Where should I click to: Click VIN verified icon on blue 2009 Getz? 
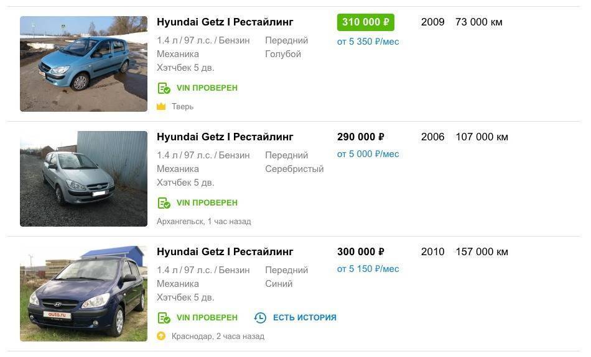click(164, 88)
